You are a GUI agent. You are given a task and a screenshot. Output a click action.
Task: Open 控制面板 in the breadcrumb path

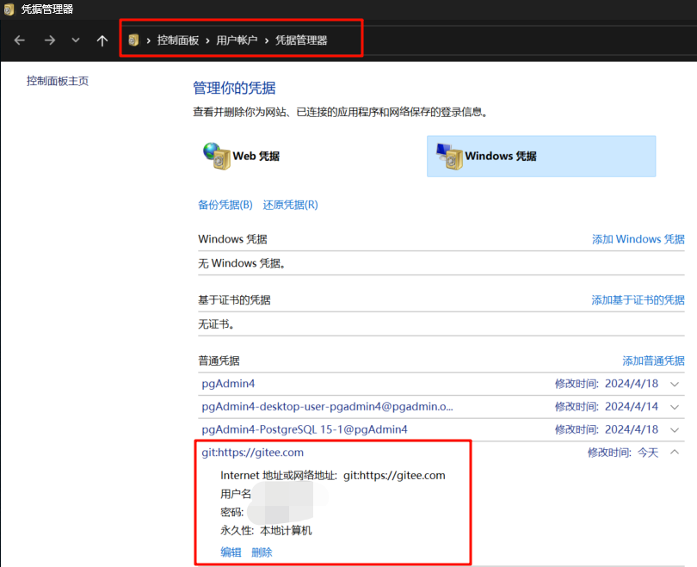pos(178,40)
